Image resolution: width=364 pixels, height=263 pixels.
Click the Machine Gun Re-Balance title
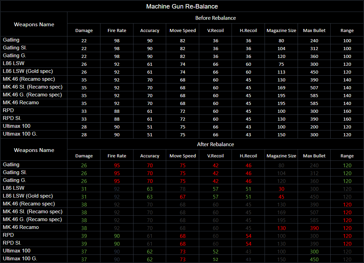pyautogui.click(x=182, y=6)
